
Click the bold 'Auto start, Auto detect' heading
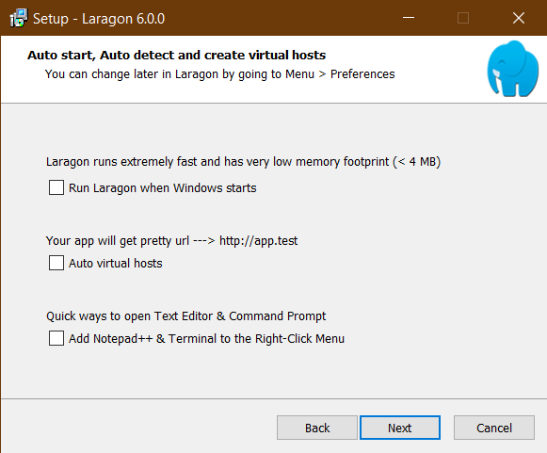tap(176, 56)
